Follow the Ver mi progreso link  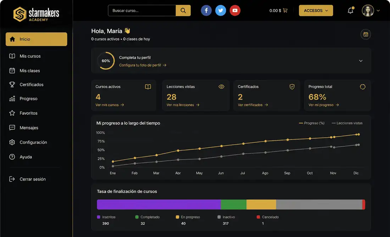click(324, 105)
